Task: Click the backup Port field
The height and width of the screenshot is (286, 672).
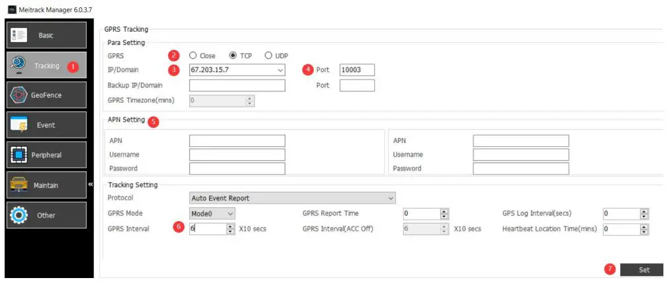Action: click(357, 85)
